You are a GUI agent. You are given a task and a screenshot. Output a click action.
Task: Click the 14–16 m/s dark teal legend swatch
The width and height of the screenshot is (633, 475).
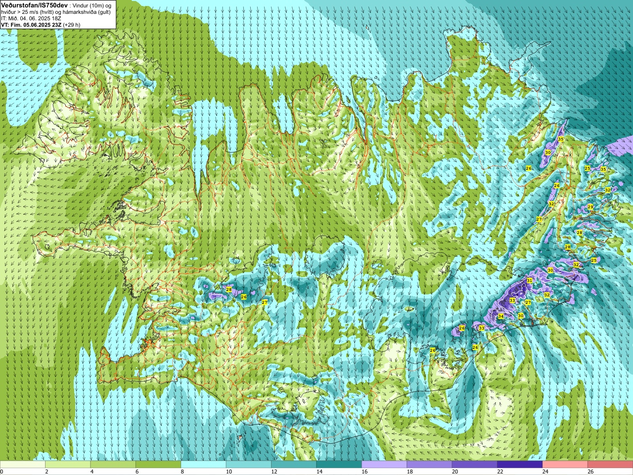[339, 465]
